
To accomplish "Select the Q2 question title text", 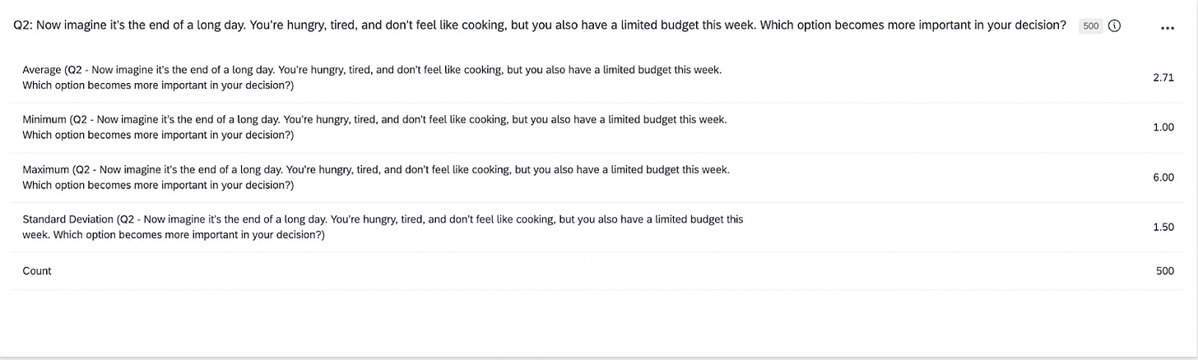I will pos(540,25).
